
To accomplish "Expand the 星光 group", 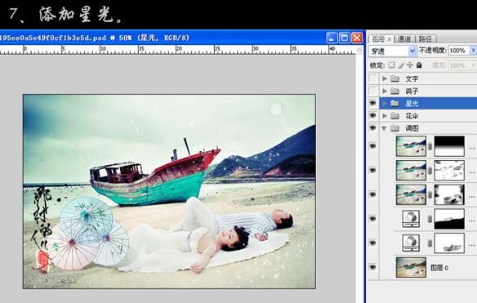I will tap(385, 103).
